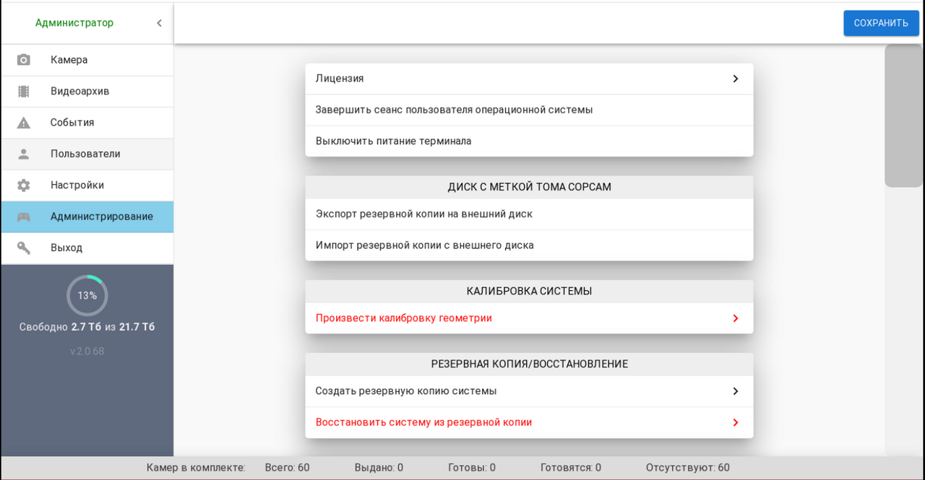
Task: Select Экспорт резервной копии на внешний диск
Action: (423, 214)
